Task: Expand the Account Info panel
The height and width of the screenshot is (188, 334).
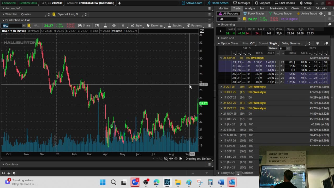Action: [x=3, y=8]
